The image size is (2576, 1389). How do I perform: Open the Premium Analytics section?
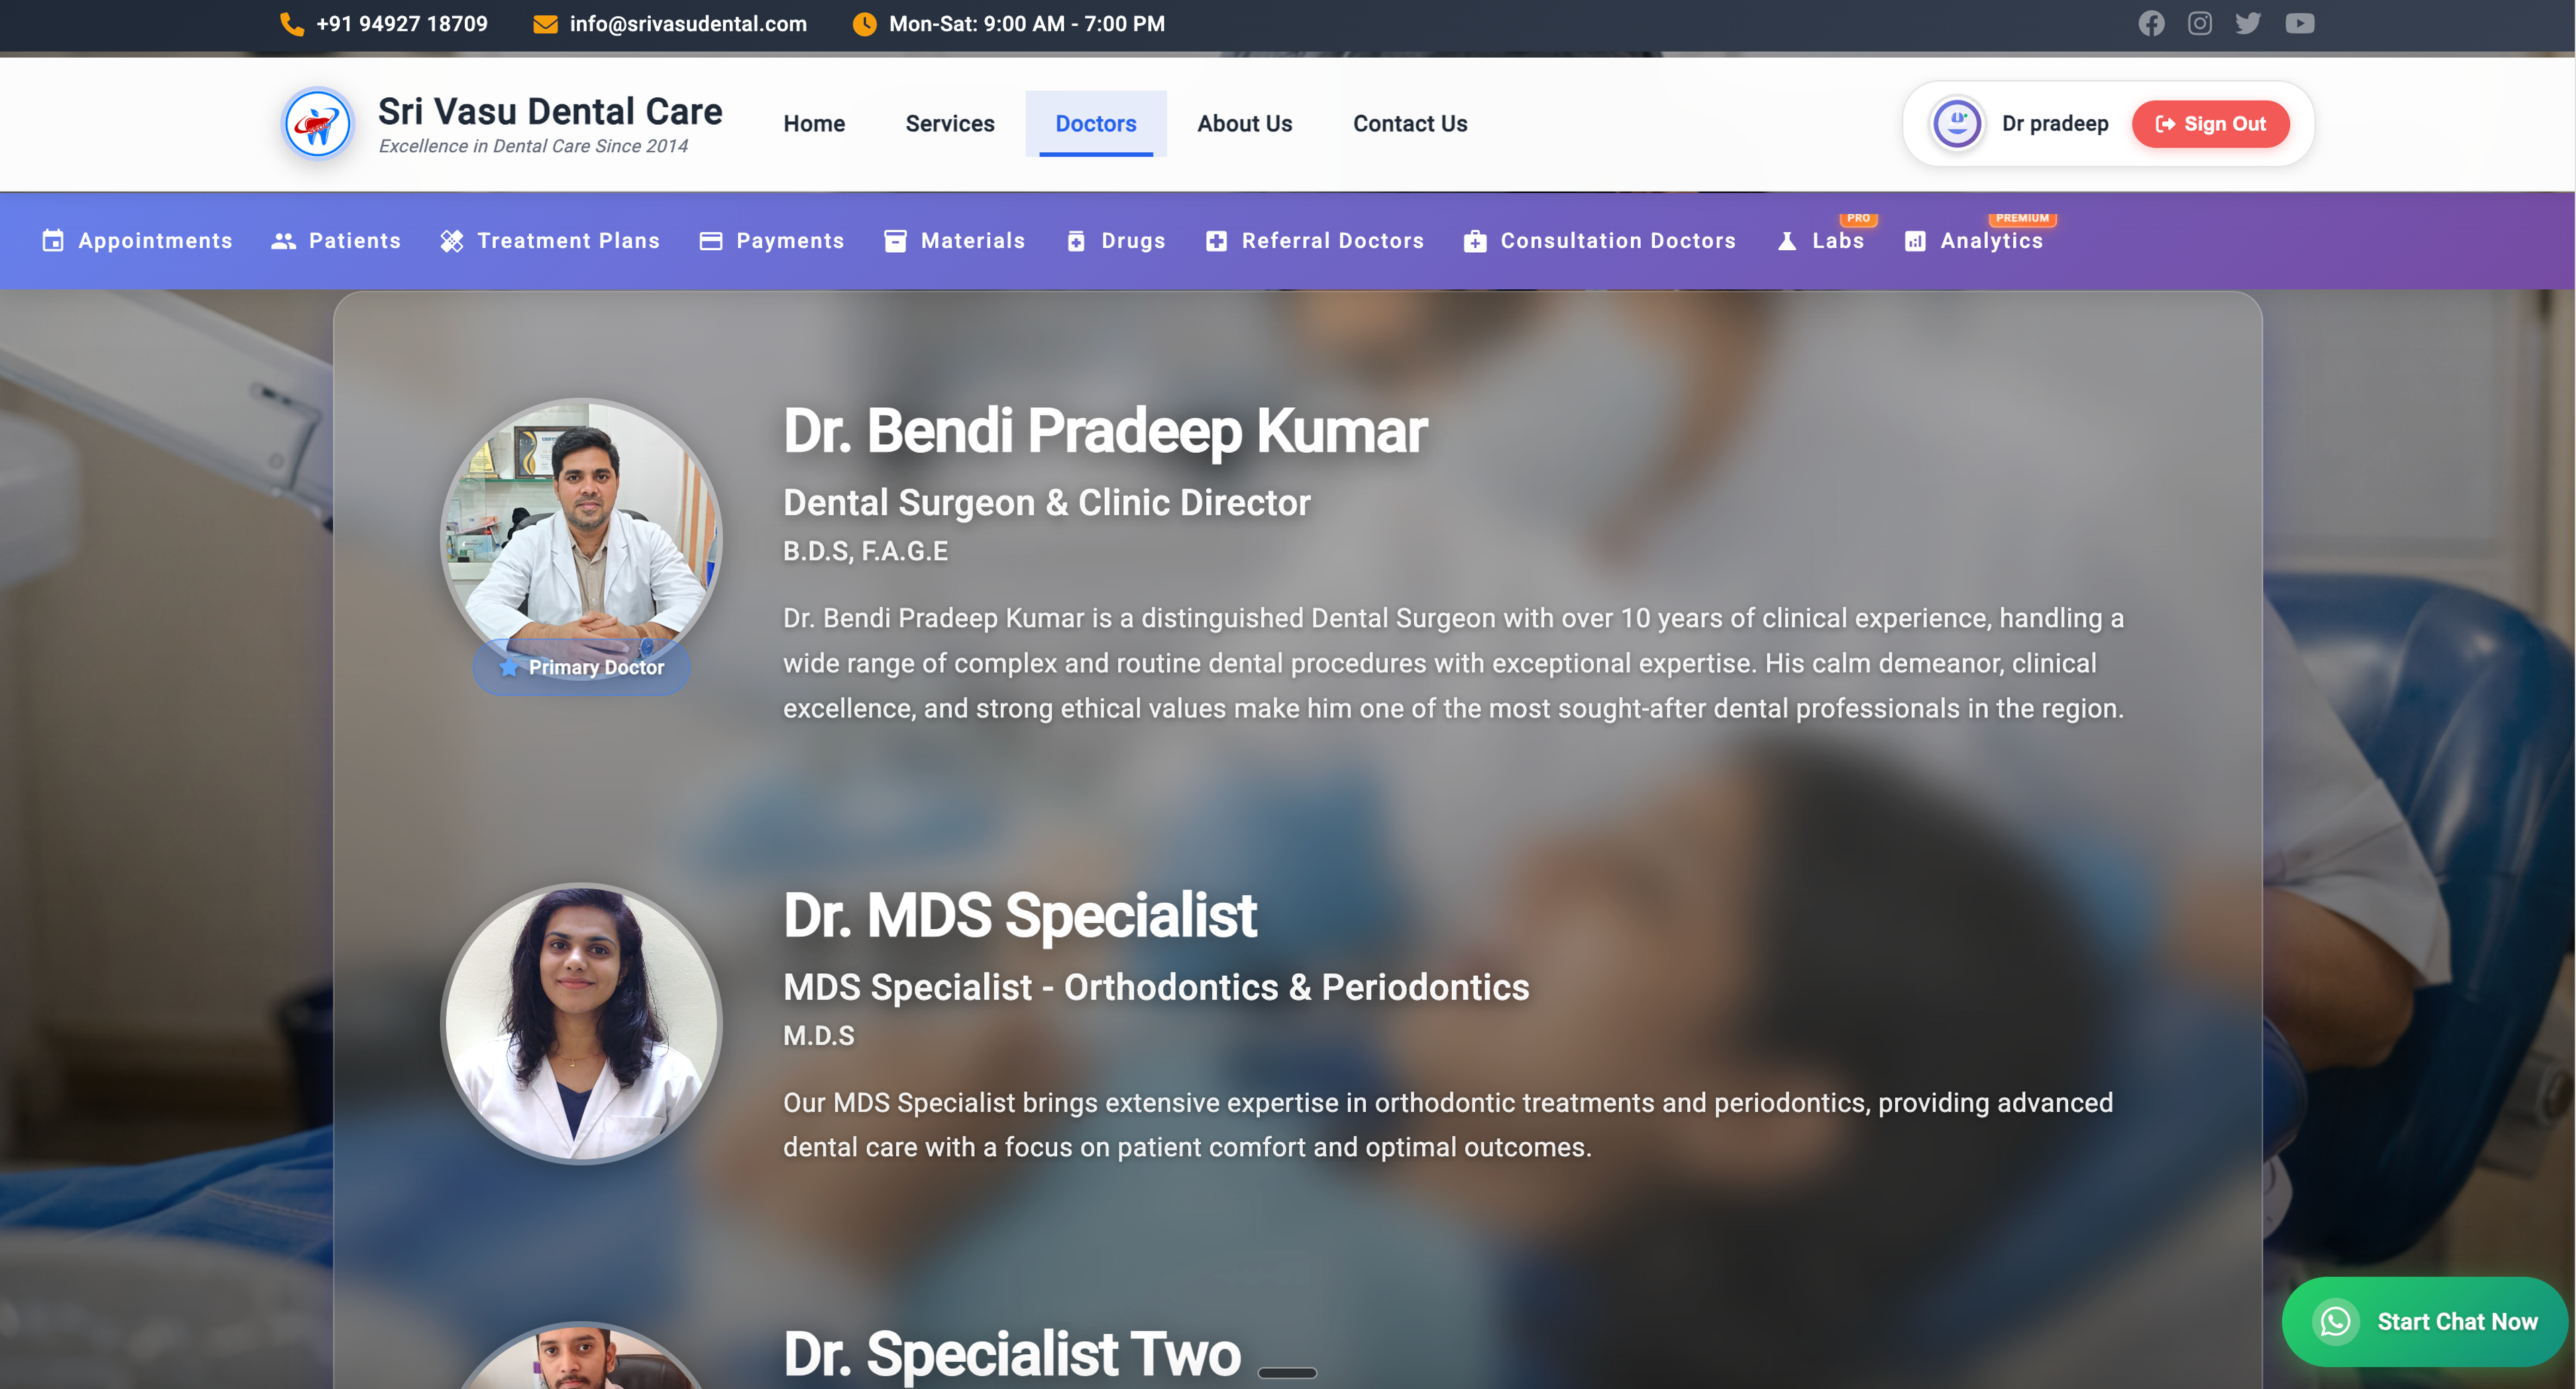point(1974,240)
